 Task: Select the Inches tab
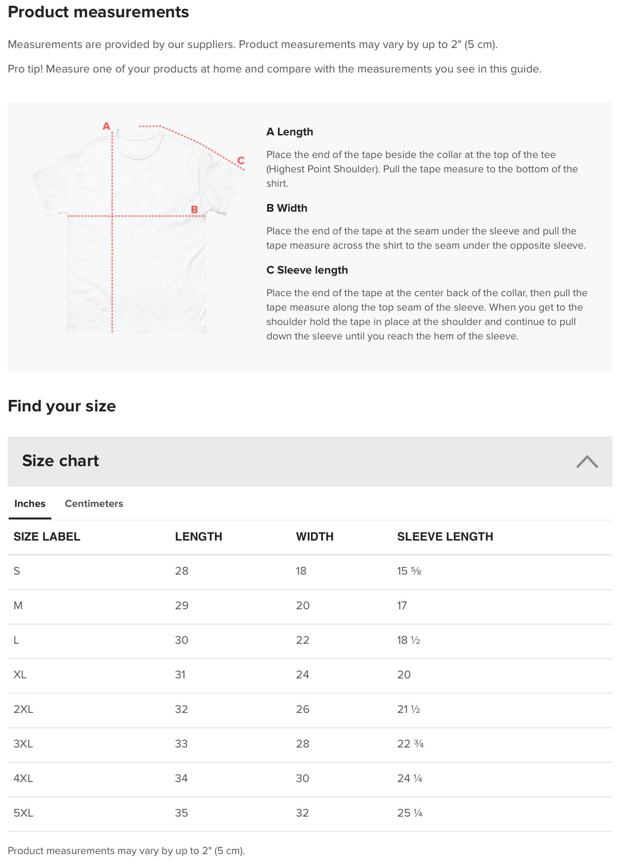coord(30,504)
